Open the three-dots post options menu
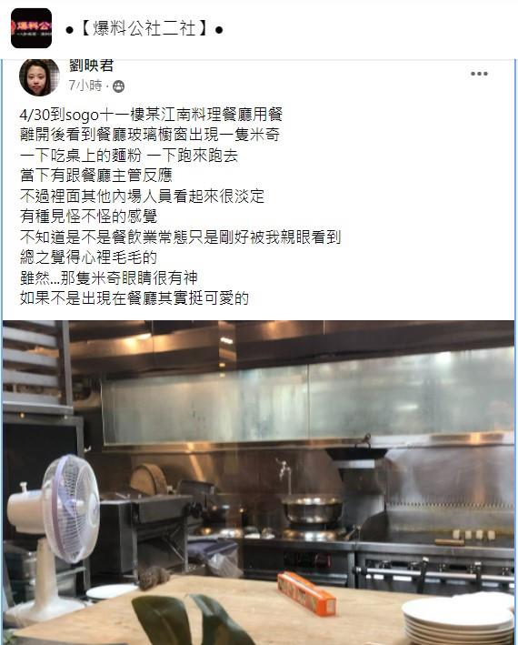The height and width of the screenshot is (645, 518). 479,74
